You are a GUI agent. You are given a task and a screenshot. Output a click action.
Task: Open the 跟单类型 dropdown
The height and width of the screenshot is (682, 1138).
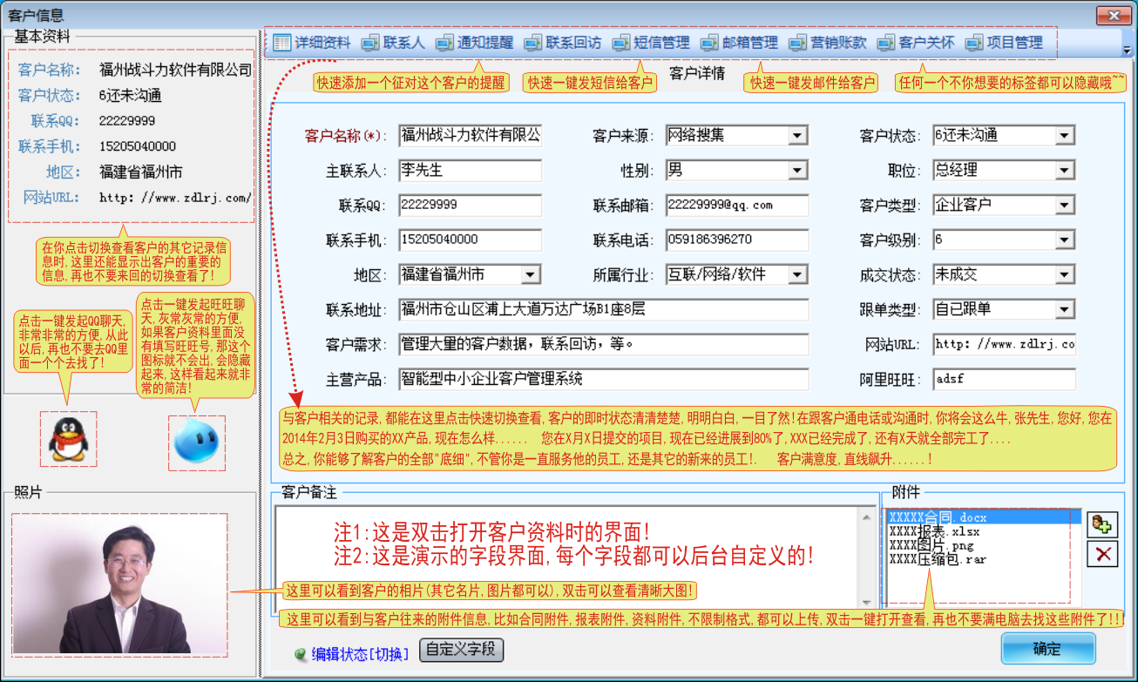[1065, 310]
